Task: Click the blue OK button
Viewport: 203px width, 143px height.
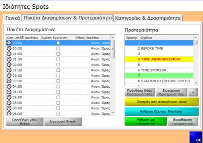Action: pyautogui.click(x=196, y=137)
